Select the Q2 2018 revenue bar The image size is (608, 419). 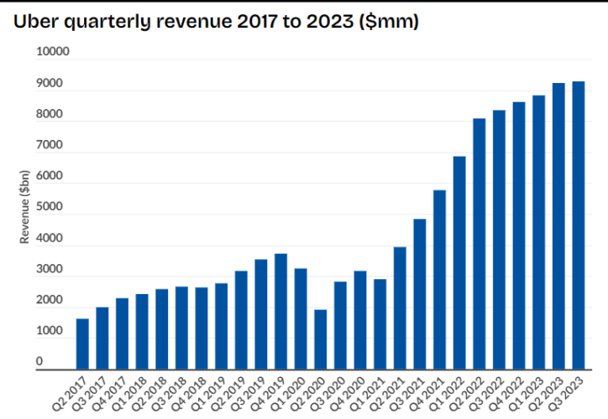pos(162,329)
